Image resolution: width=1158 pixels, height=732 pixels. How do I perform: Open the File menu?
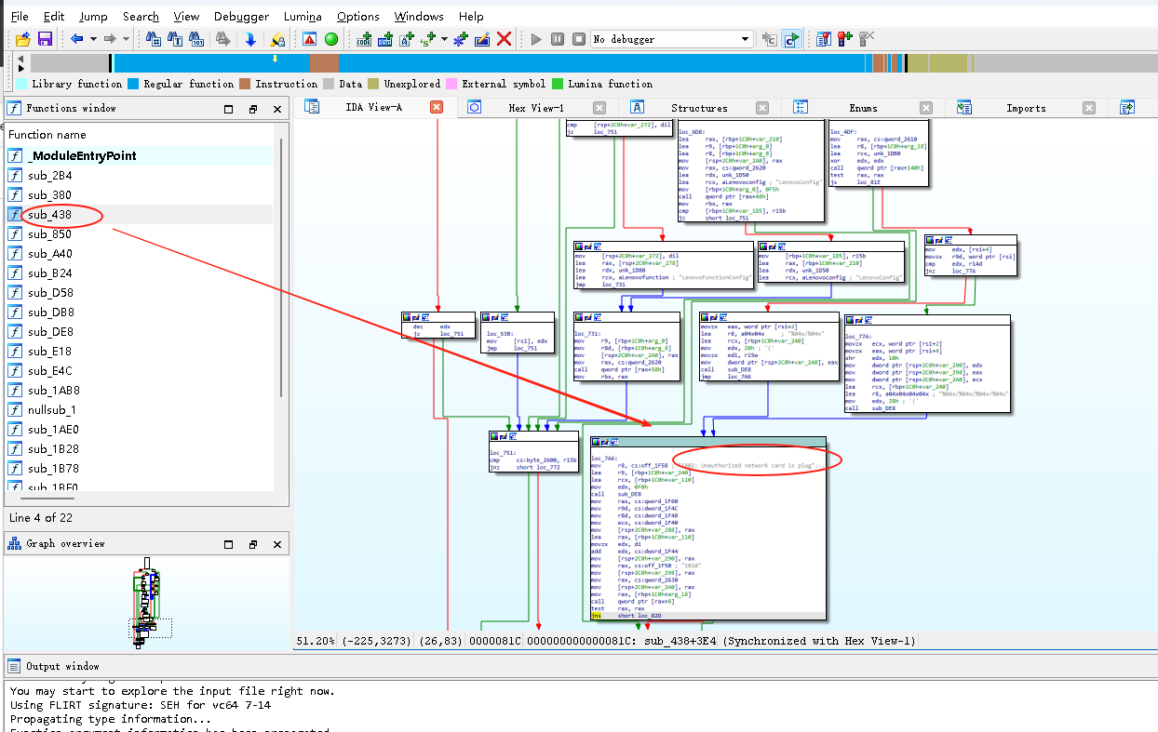[20, 16]
